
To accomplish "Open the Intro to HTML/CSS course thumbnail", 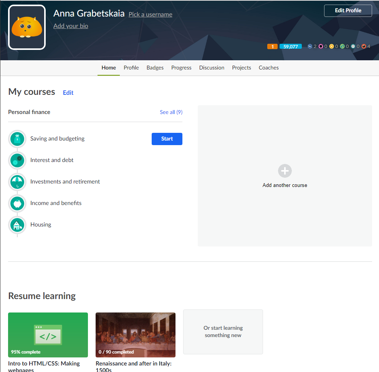I will pyautogui.click(x=48, y=335).
